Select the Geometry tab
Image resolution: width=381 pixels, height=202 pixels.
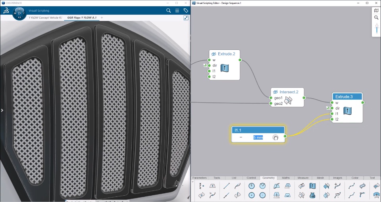pyautogui.click(x=269, y=178)
